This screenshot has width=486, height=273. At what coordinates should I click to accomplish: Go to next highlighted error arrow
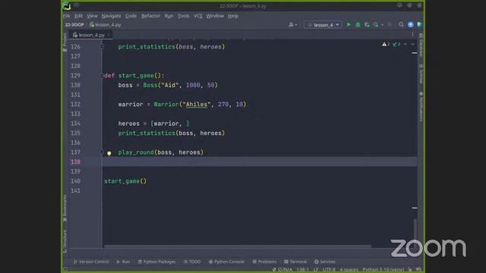pos(412,44)
